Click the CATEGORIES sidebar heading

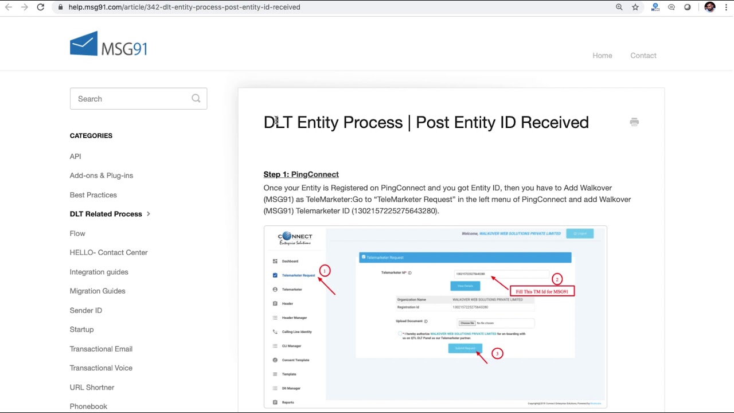click(91, 135)
